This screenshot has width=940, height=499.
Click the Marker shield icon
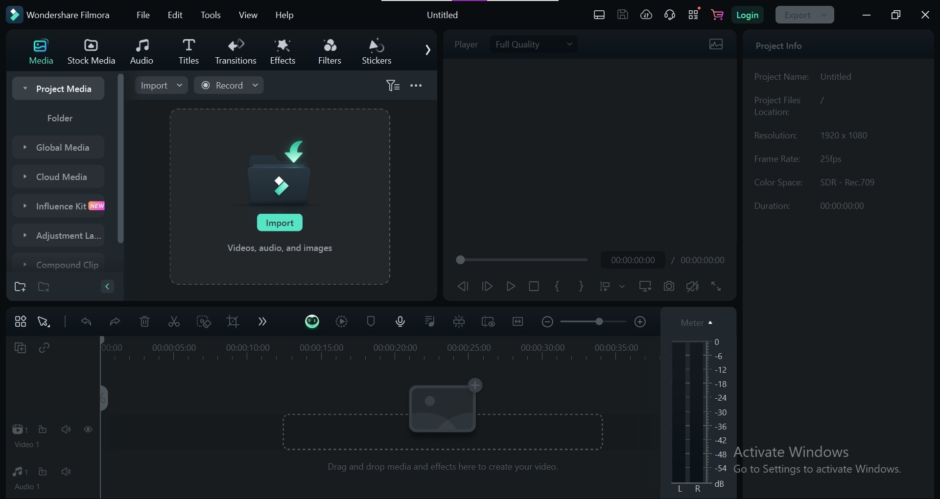[x=371, y=321]
